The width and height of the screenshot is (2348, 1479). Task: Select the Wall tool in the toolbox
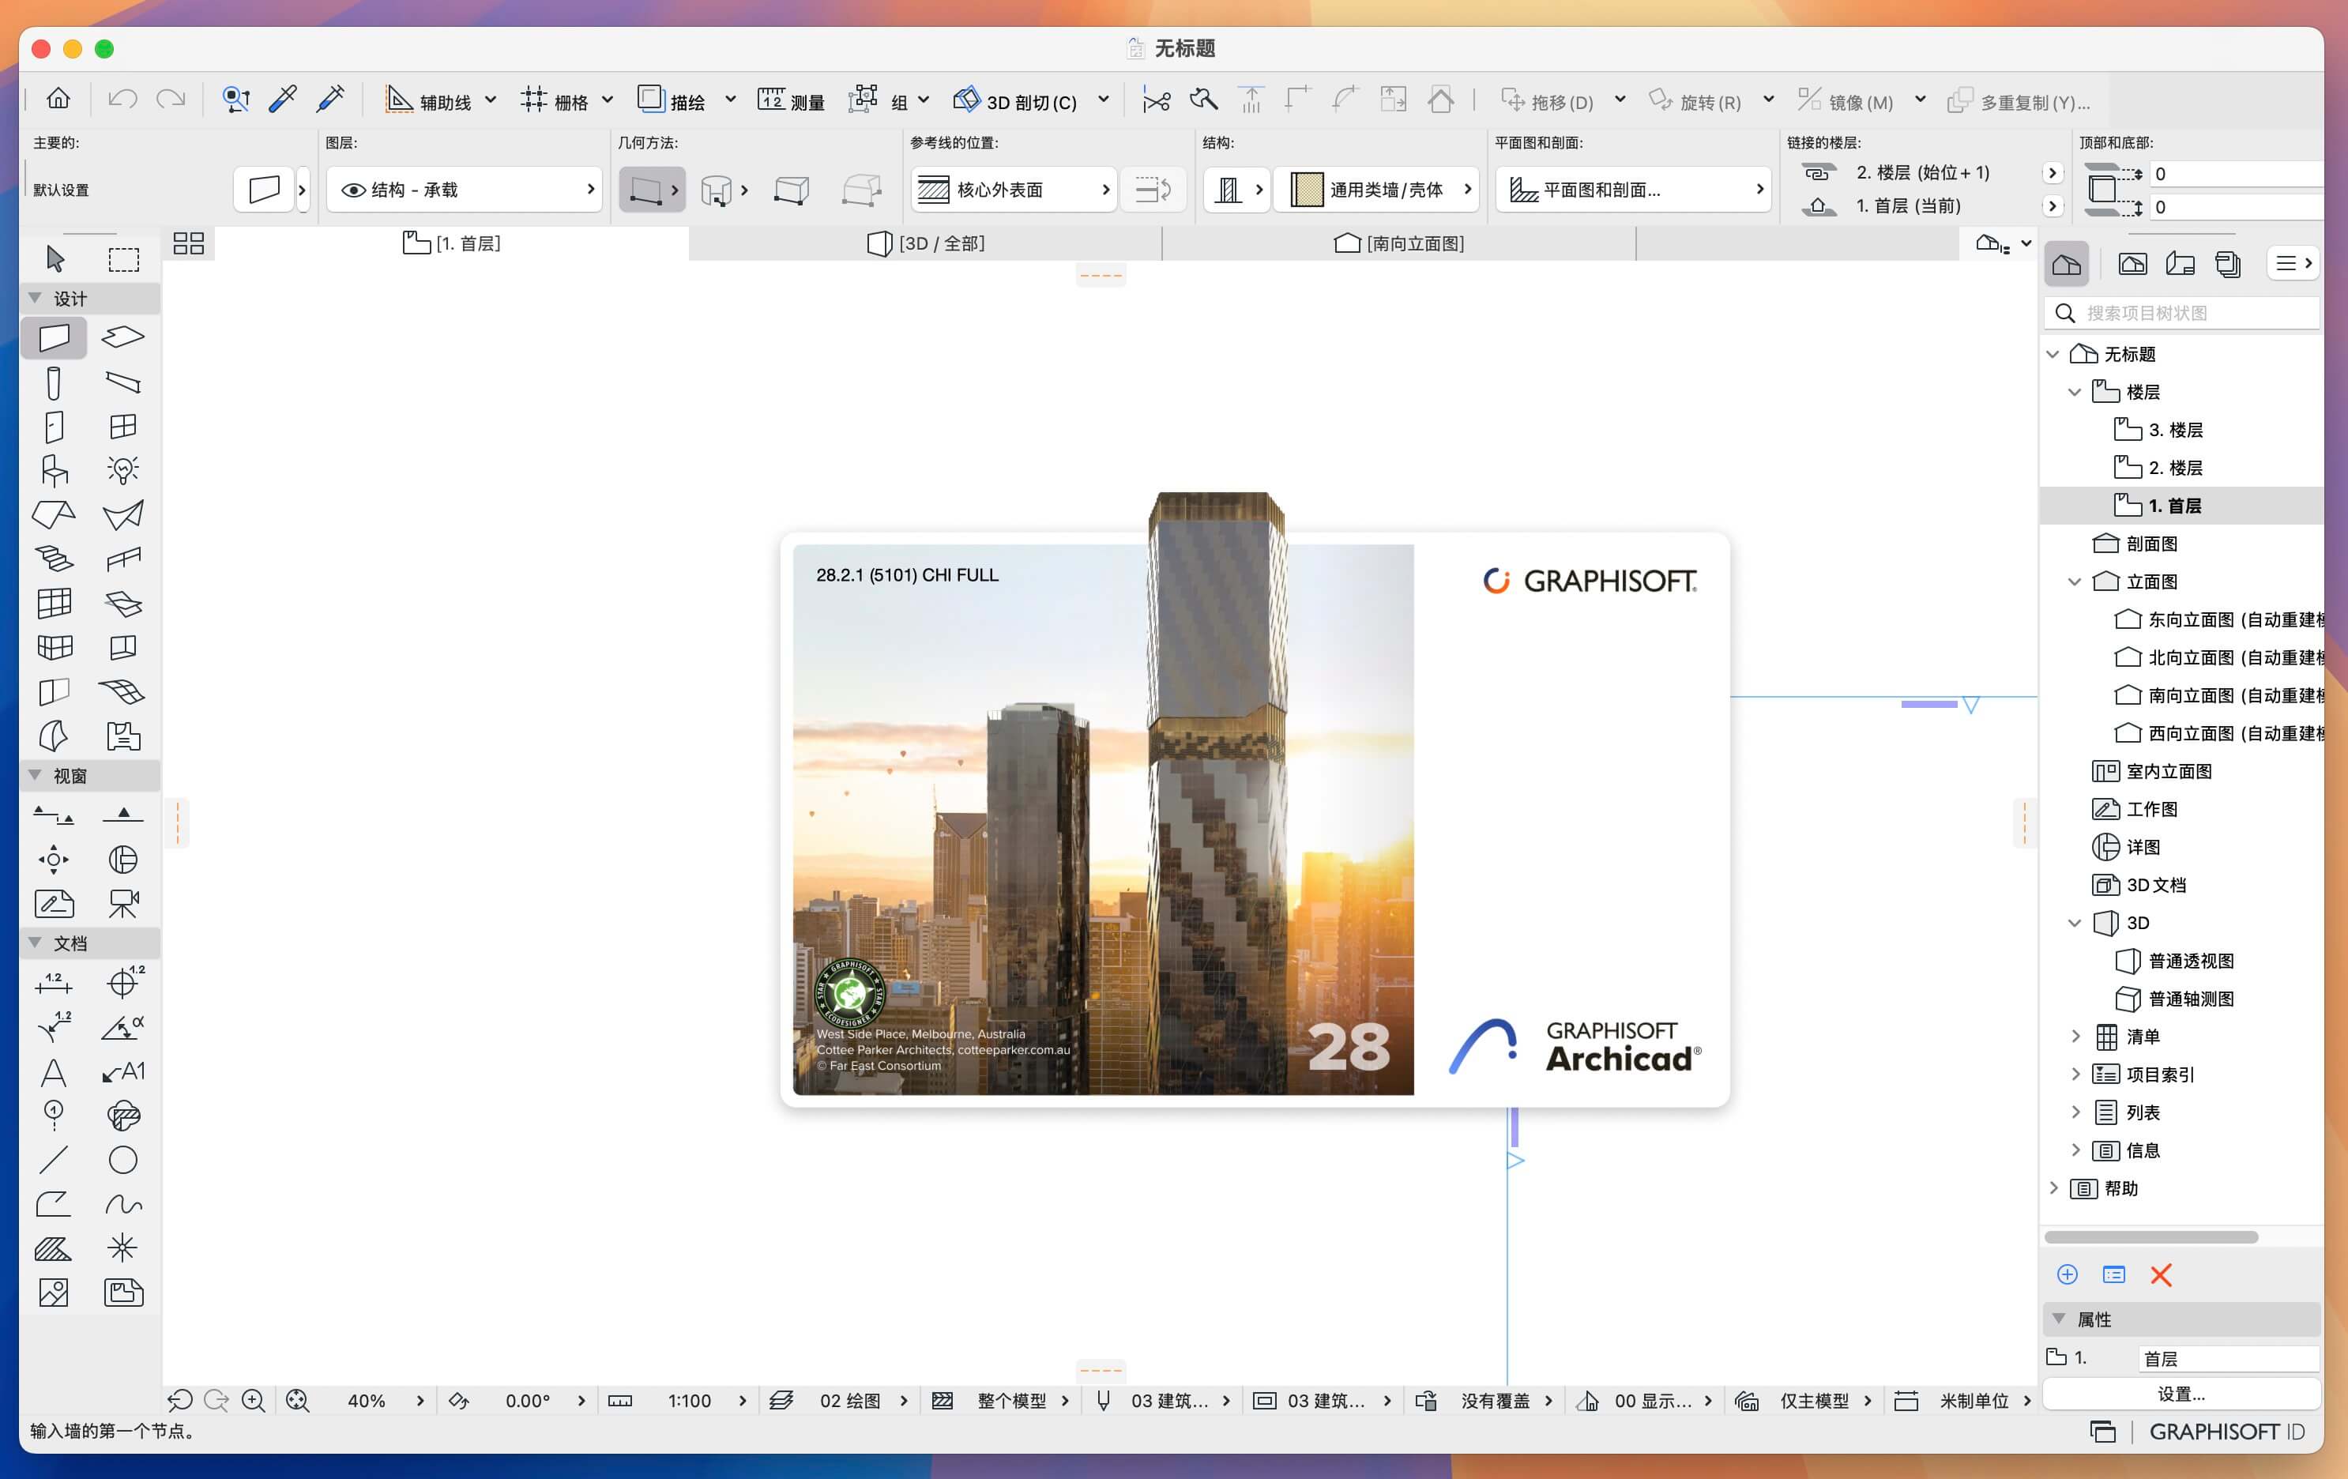coord(54,337)
